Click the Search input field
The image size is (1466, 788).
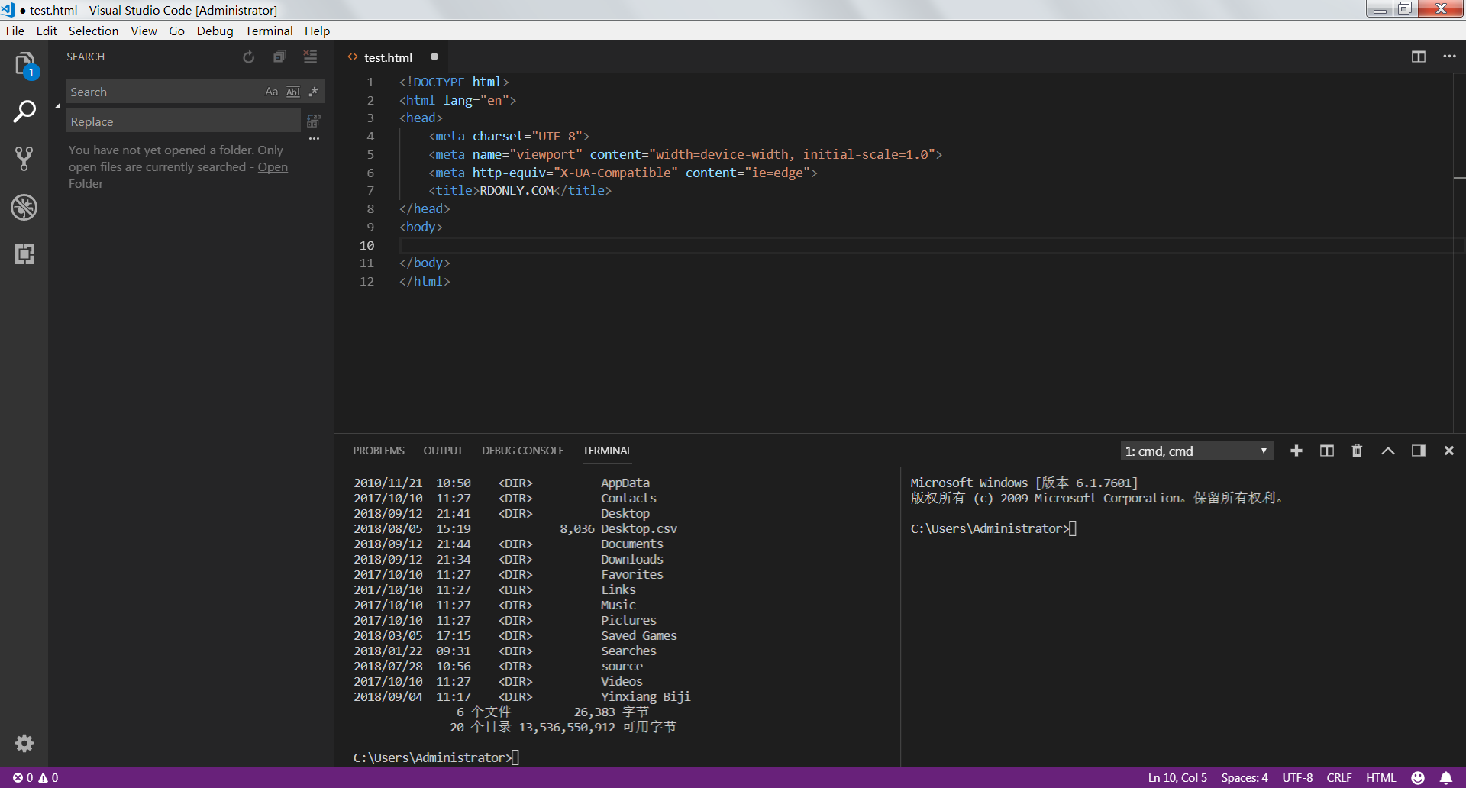(164, 92)
